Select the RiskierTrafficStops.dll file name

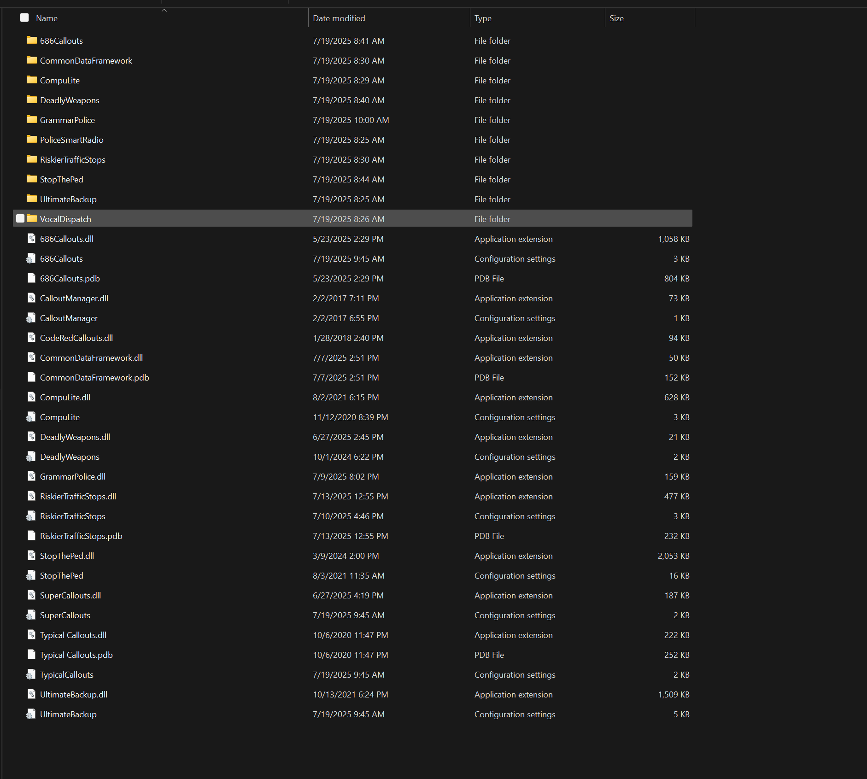(x=78, y=497)
